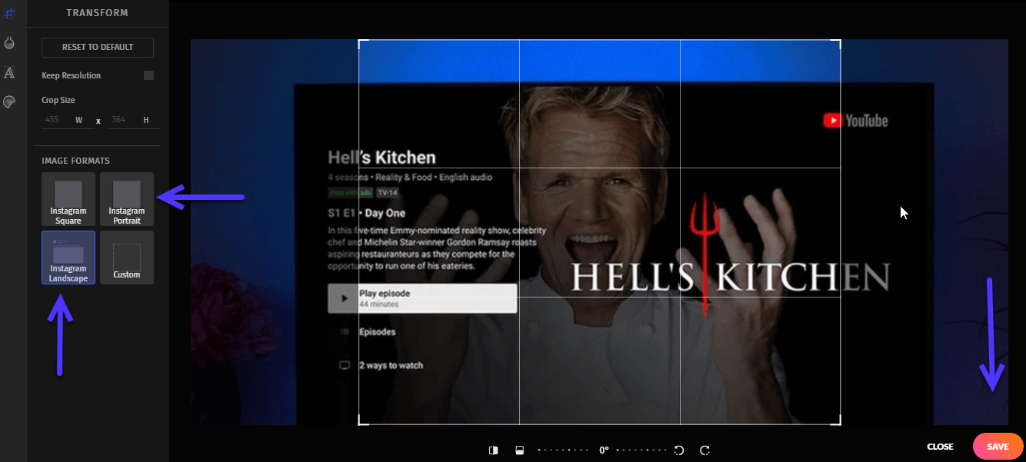Flip image vertically
Viewport: 1026px width, 462px height.
pyautogui.click(x=519, y=450)
